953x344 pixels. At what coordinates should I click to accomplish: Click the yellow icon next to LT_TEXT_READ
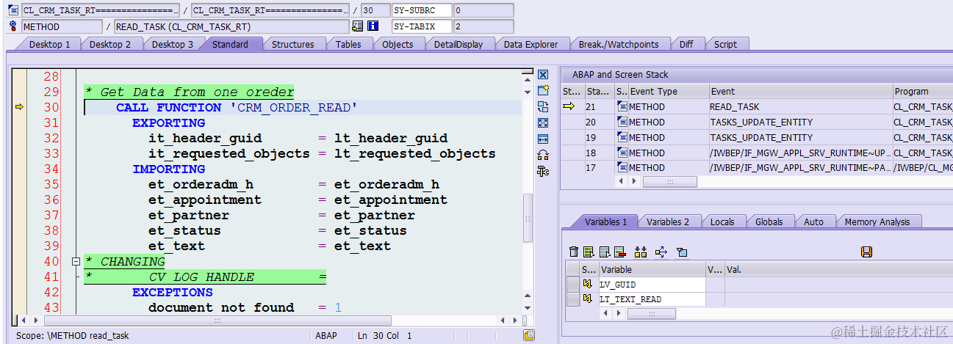[587, 299]
